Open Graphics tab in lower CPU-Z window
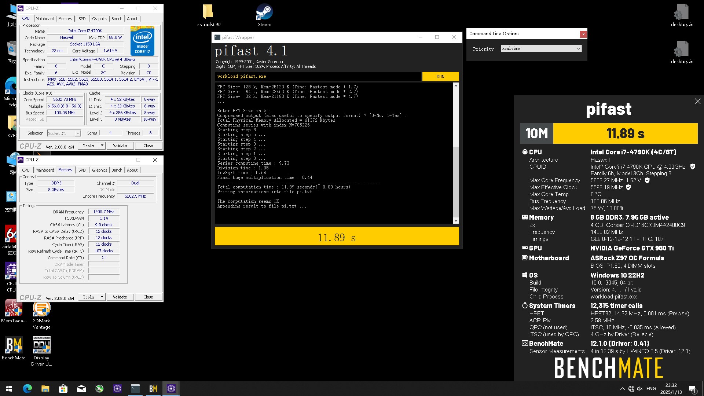Screen dimensions: 704x396 [100, 170]
